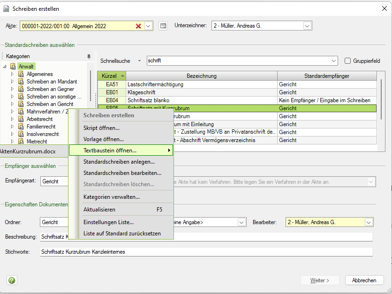392x294 pixels.
Task: Expand the Schnellsuche history dropdown
Action: point(333,61)
